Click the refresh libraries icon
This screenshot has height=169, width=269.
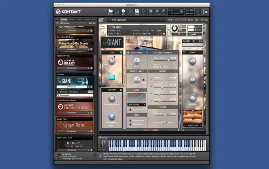click(x=57, y=23)
